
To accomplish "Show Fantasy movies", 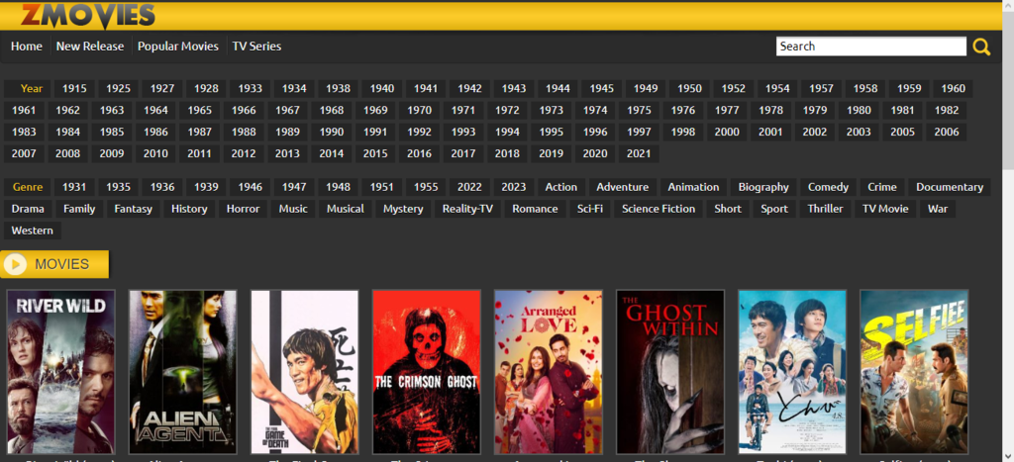I will (x=134, y=210).
